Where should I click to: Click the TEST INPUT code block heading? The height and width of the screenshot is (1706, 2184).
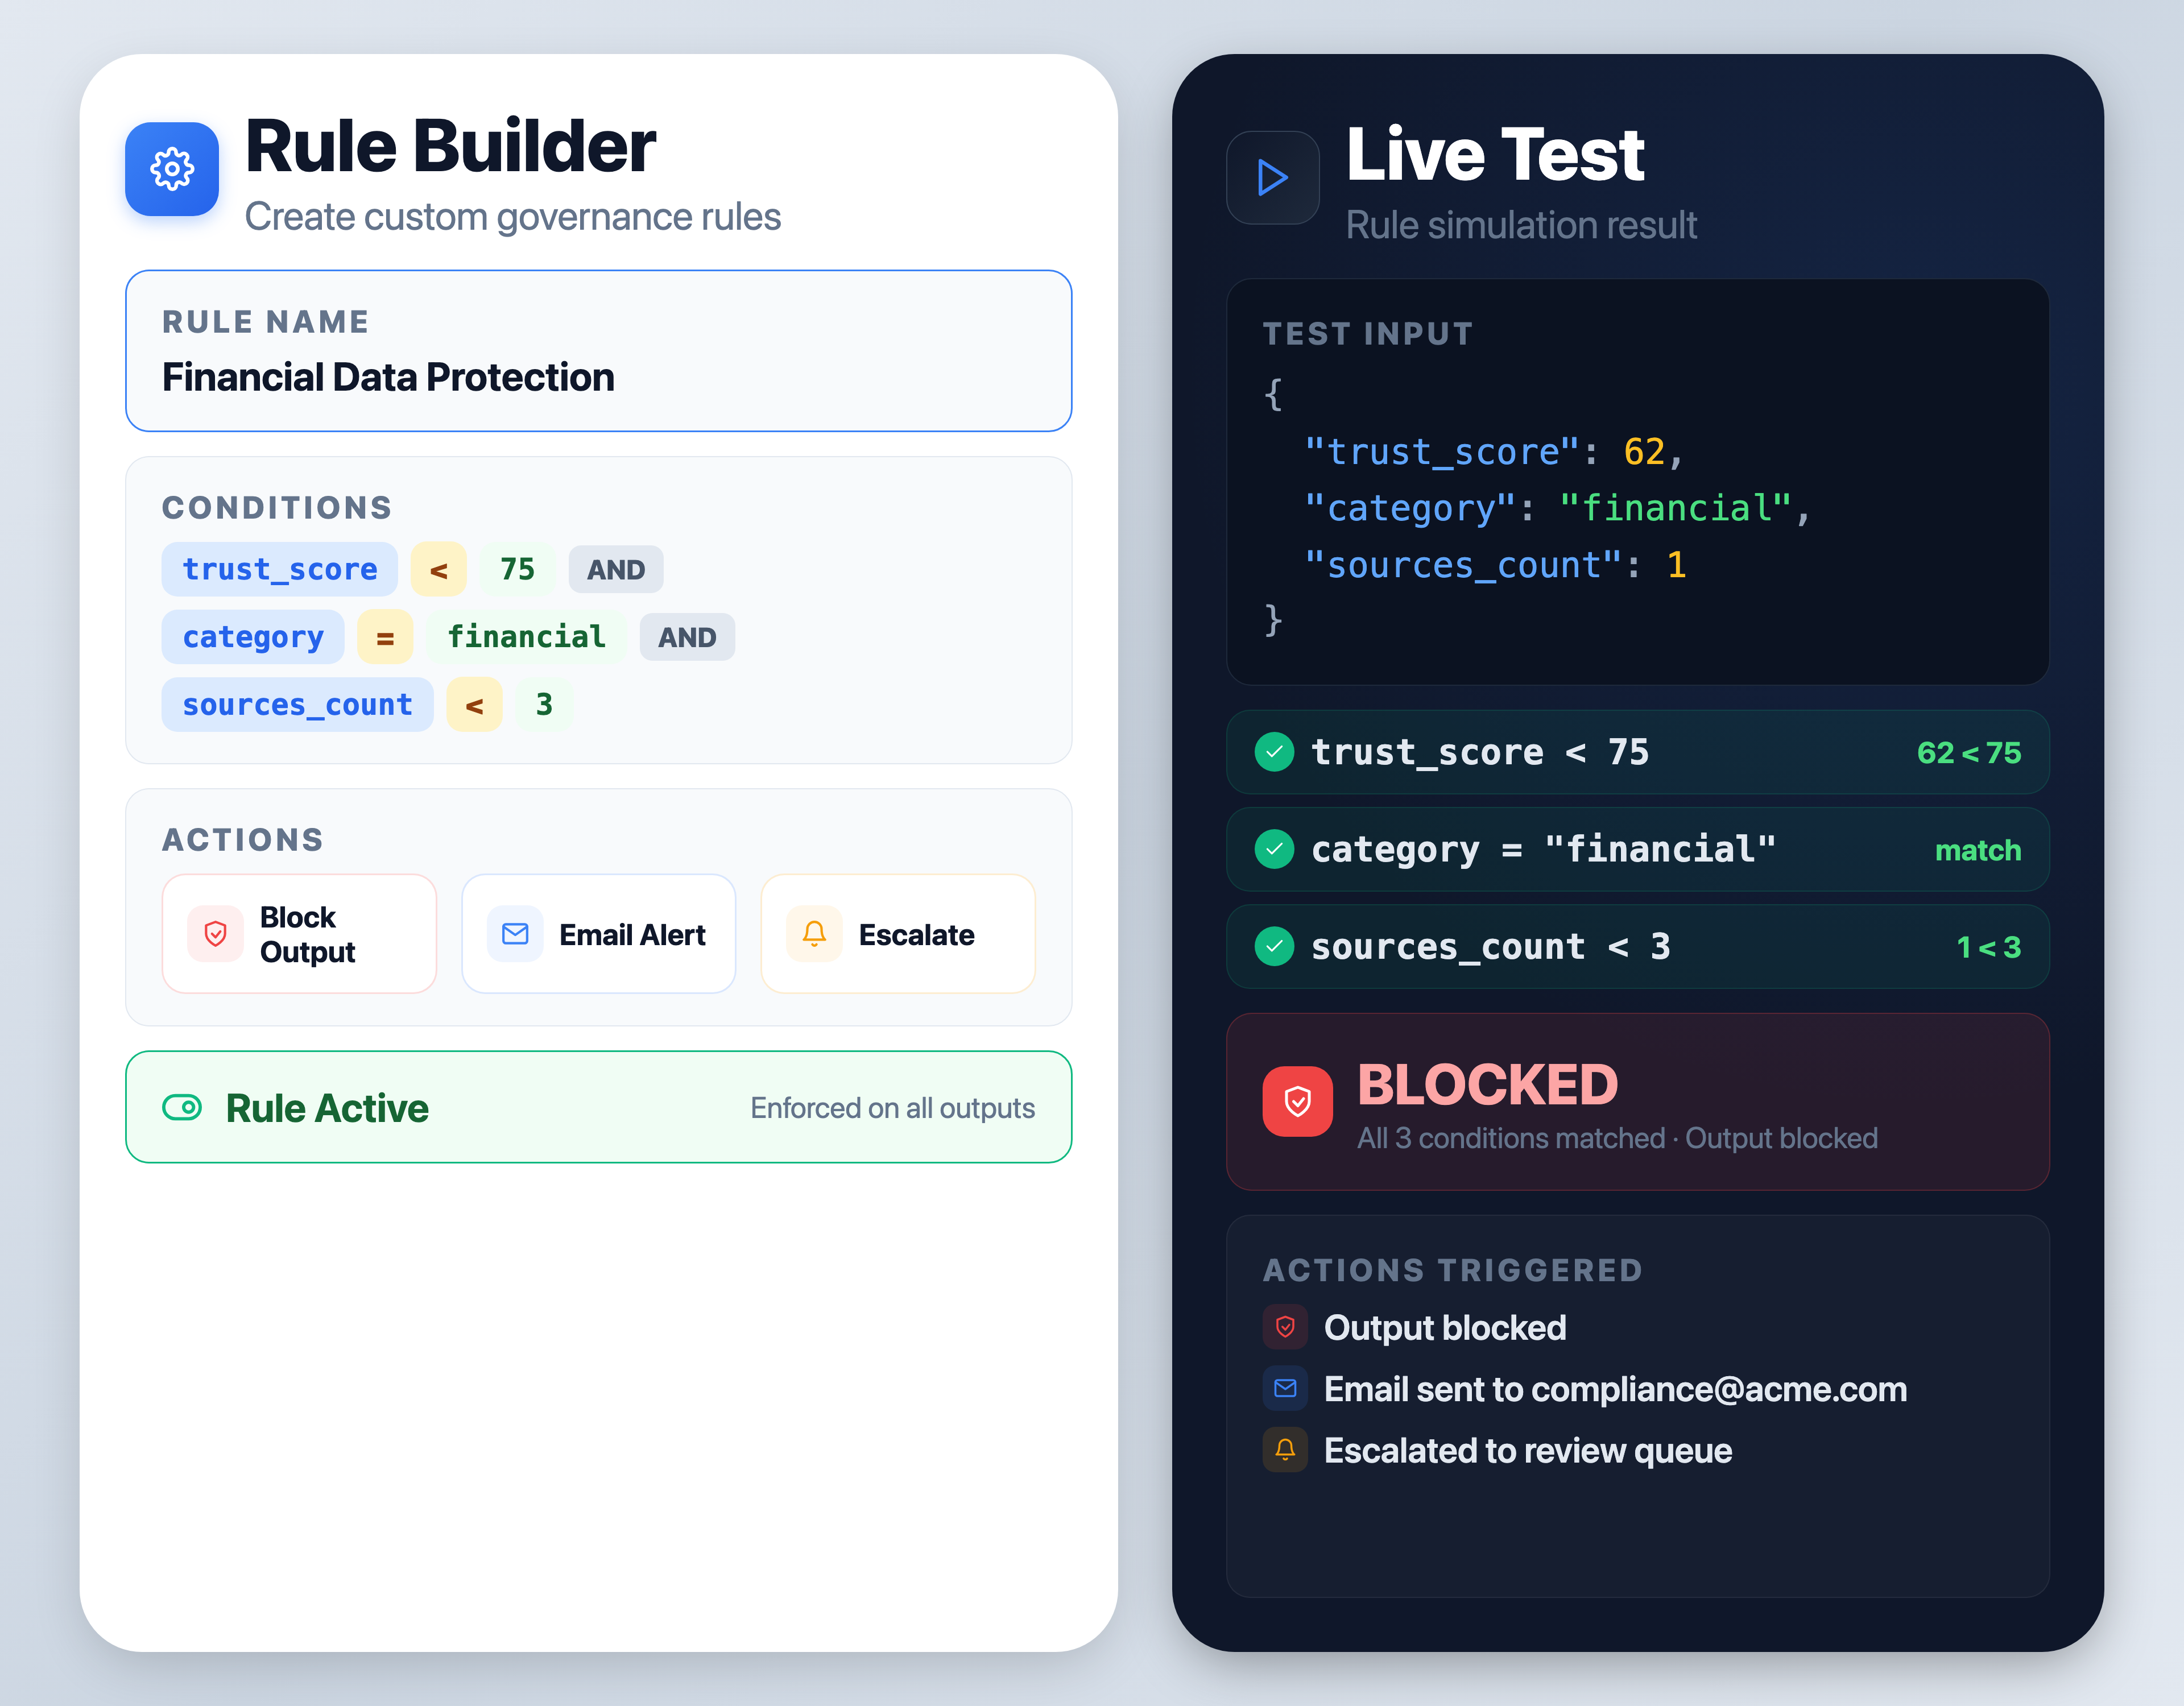1368,334
